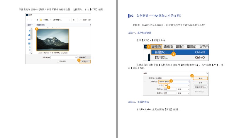Click the back arrow in Open dialog

[28, 20]
